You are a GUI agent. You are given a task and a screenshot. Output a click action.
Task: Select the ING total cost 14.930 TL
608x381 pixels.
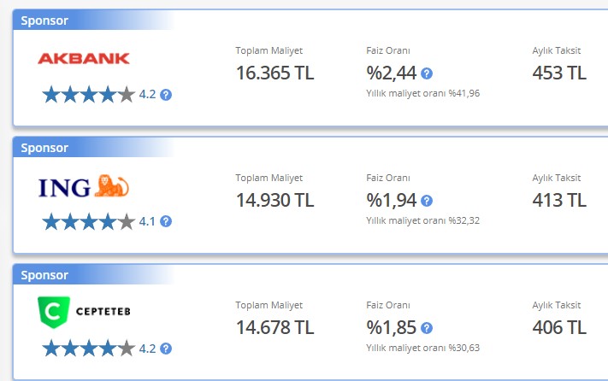click(274, 200)
